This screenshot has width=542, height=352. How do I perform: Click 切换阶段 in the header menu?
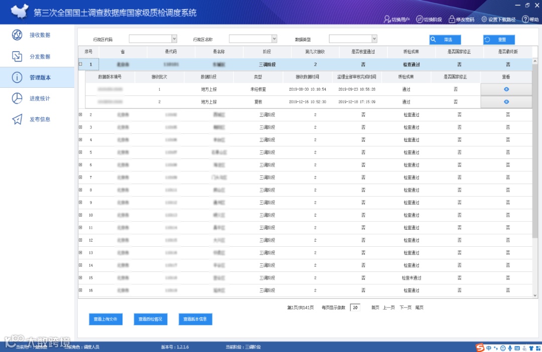pyautogui.click(x=429, y=20)
